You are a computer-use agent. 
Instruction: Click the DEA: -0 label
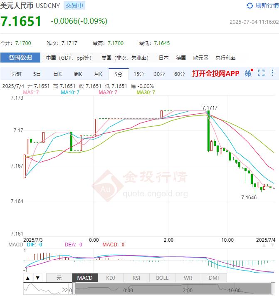click(x=74, y=245)
